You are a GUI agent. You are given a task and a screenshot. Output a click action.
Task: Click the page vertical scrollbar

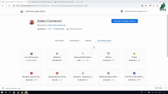(x=167, y=36)
